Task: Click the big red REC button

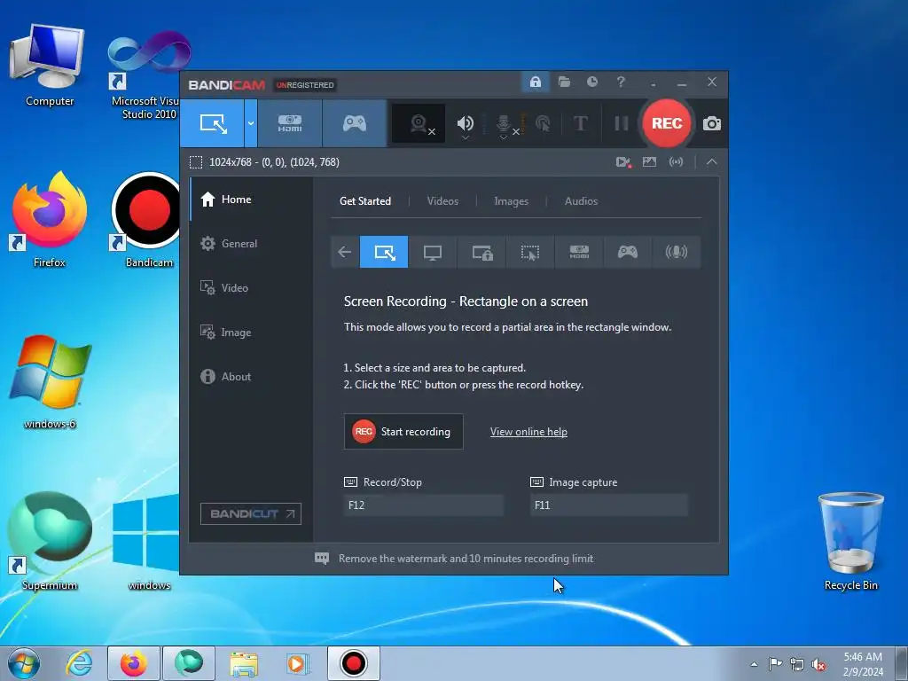Action: (x=667, y=123)
